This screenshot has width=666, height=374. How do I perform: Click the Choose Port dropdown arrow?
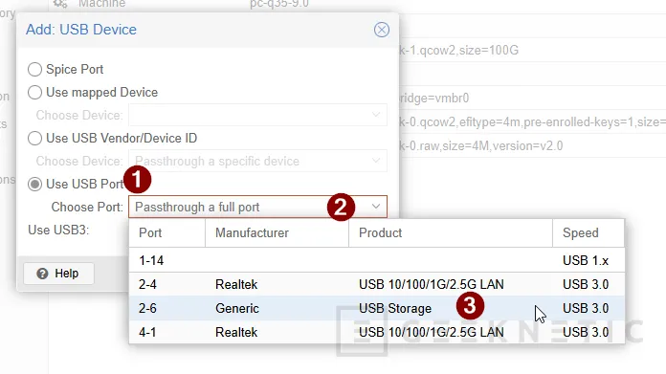click(375, 207)
